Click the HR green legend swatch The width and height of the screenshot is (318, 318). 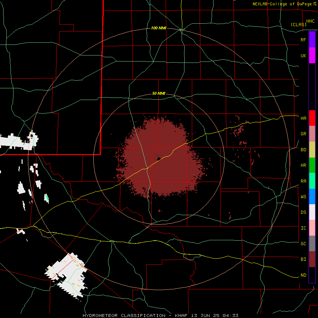(312, 165)
